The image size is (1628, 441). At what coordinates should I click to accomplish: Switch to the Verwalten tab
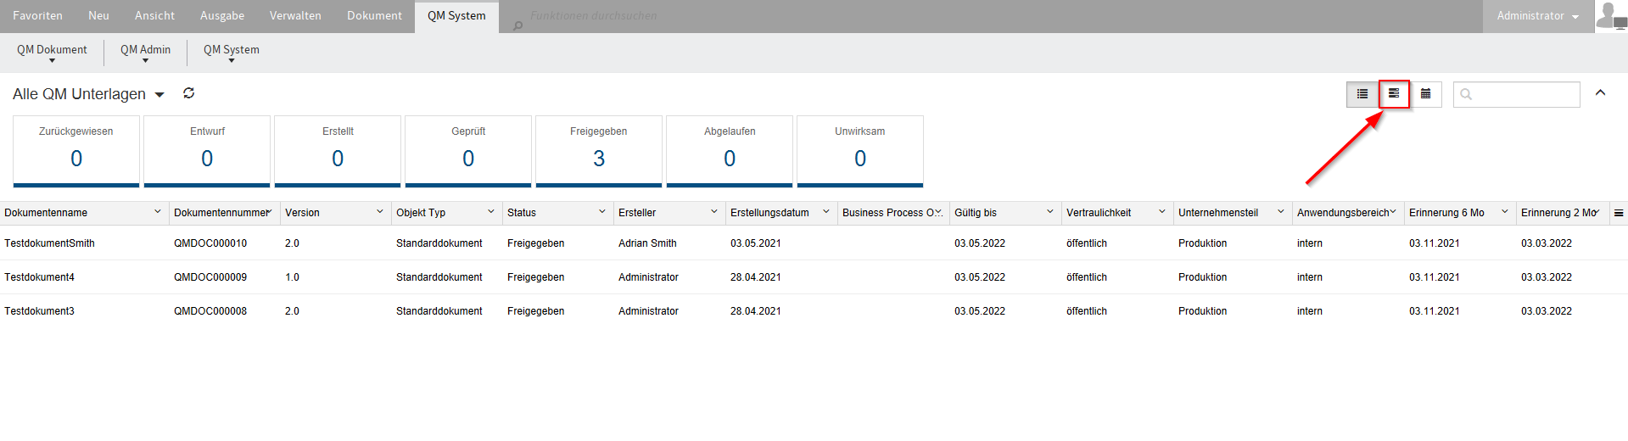tap(295, 16)
